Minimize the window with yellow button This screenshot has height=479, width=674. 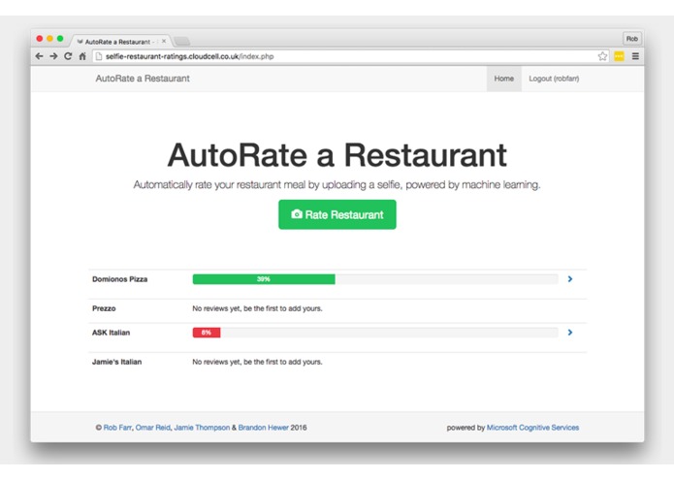click(x=49, y=39)
